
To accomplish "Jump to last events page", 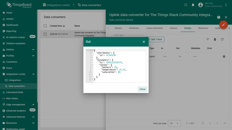I will pyautogui.click(x=224, y=123).
